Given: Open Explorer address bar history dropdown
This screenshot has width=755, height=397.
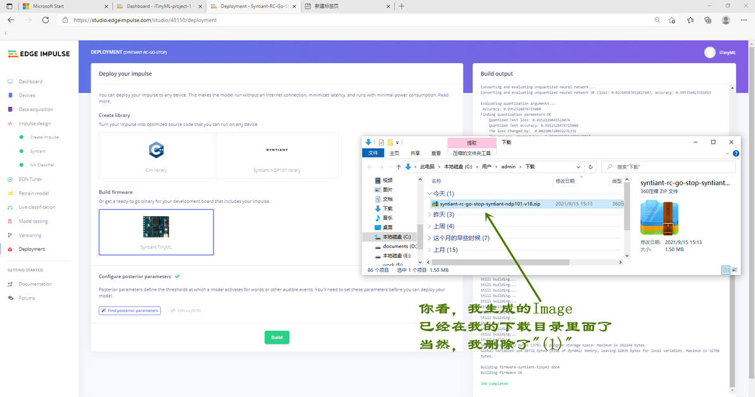Looking at the screenshot, I should tap(578, 167).
